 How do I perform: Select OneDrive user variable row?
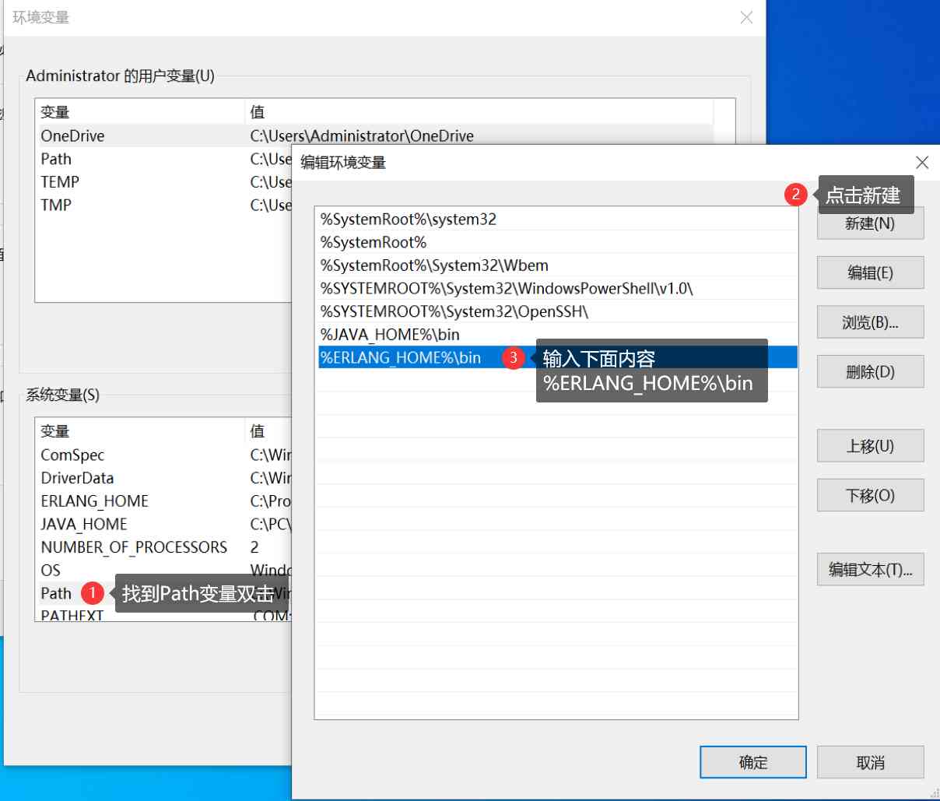375,135
